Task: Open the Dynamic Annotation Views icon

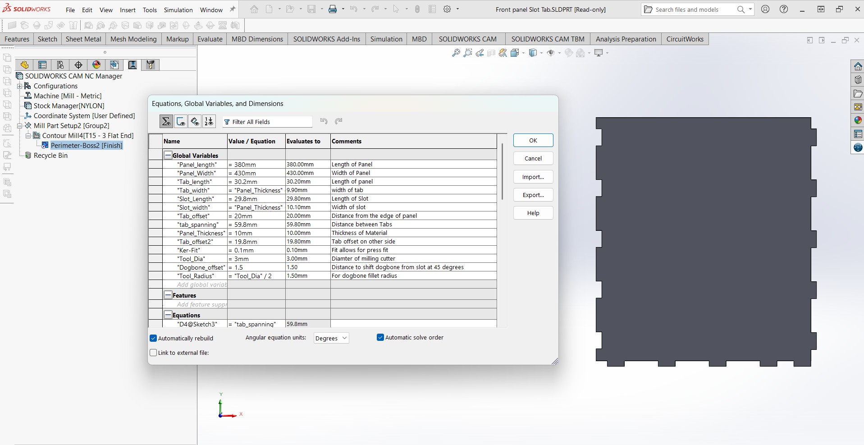Action: tap(503, 53)
